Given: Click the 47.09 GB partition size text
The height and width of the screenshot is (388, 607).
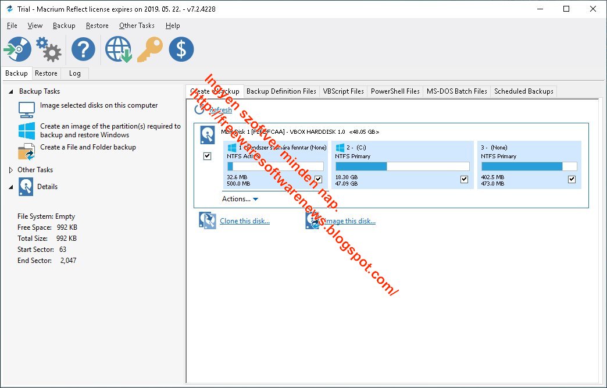Looking at the screenshot, I should (347, 184).
